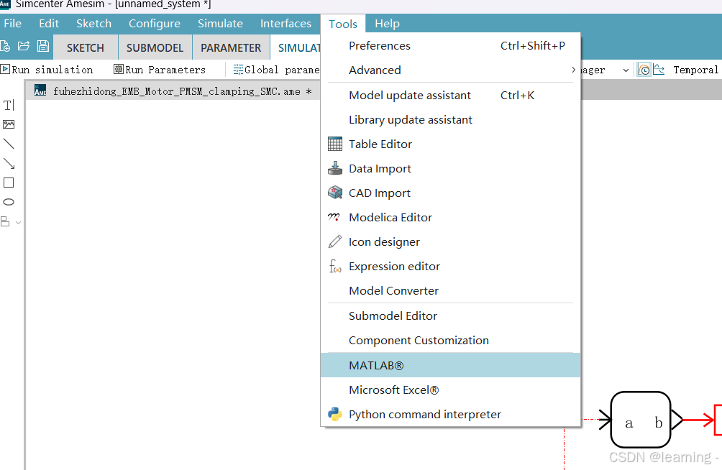722x470 pixels.
Task: Select the a-b block on canvas
Action: coord(641,420)
